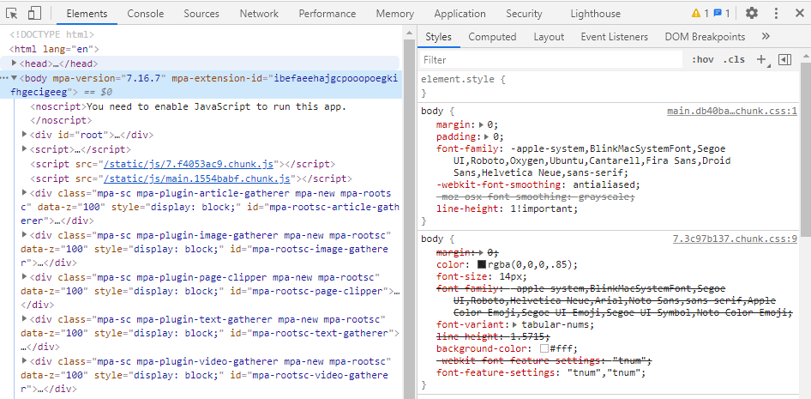Viewport: 811px width, 399px height.
Task: Expand the head element node
Action: coord(15,63)
